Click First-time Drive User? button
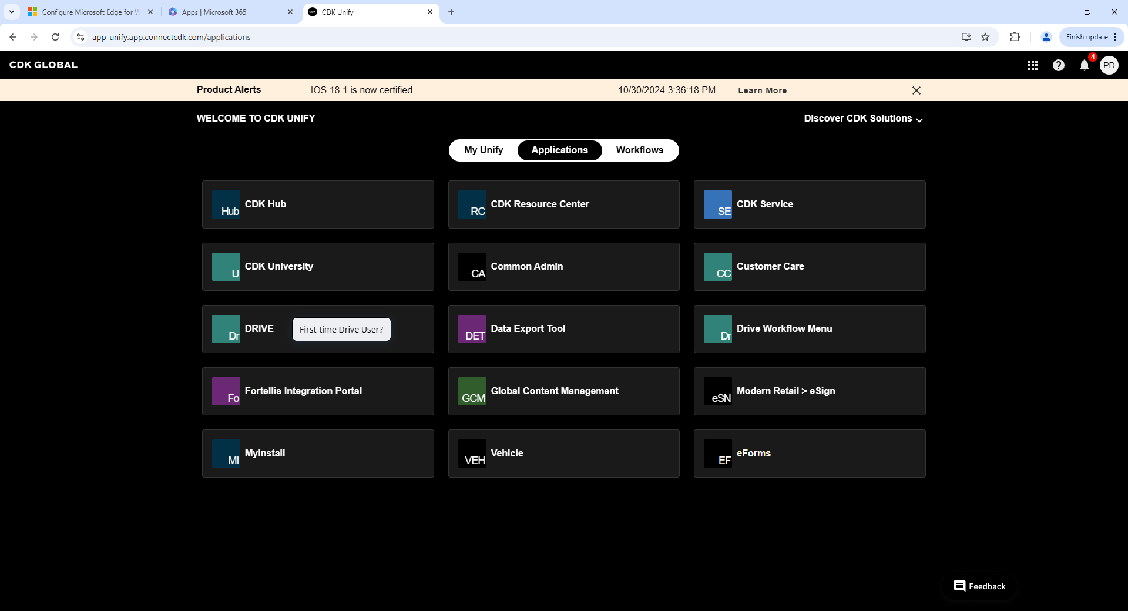 [x=341, y=330]
